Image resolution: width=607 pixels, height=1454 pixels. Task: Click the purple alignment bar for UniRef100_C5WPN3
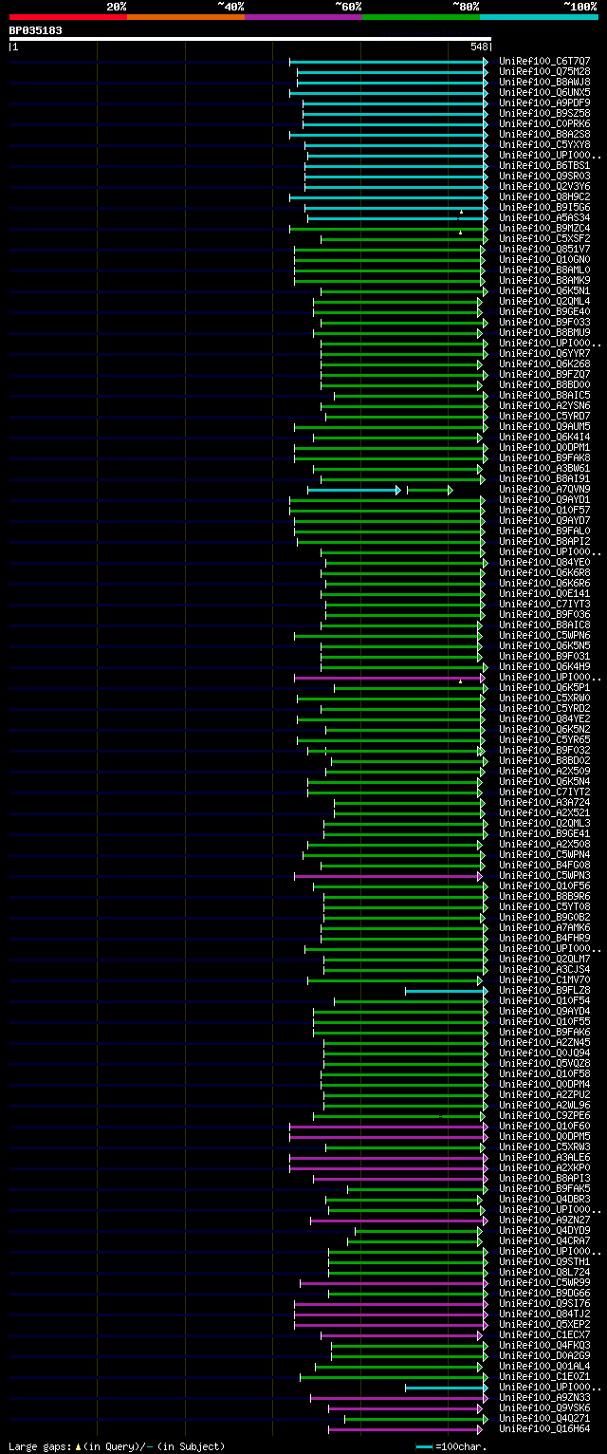click(388, 875)
